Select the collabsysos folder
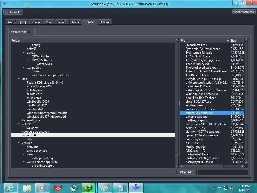 pyautogui.click(x=34, y=90)
